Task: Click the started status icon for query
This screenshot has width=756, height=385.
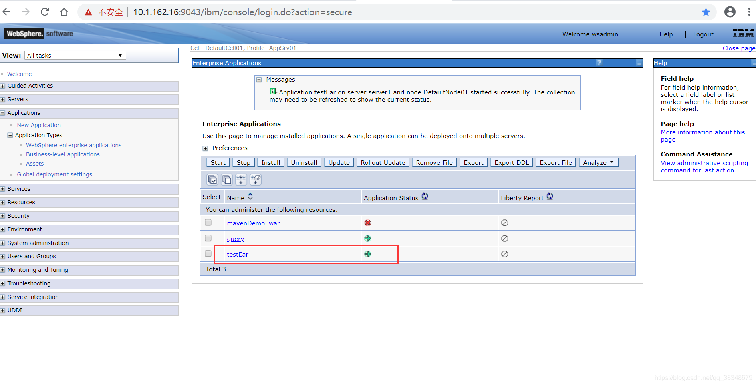Action: click(x=368, y=239)
